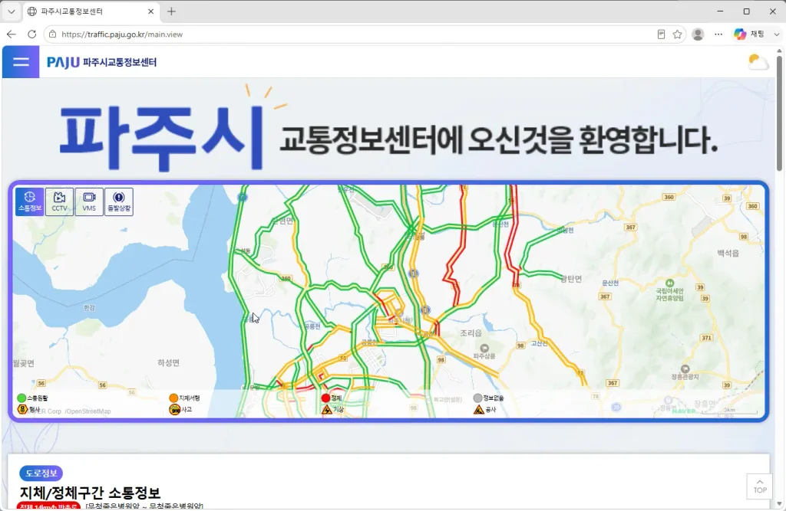Click the 기상 weather legend icon
Screen dimensions: 786x511
click(327, 409)
